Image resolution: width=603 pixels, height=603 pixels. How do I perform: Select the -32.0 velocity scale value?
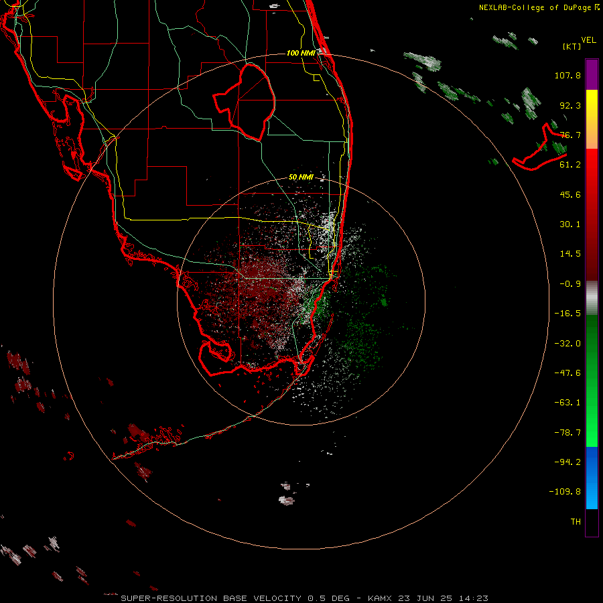567,344
